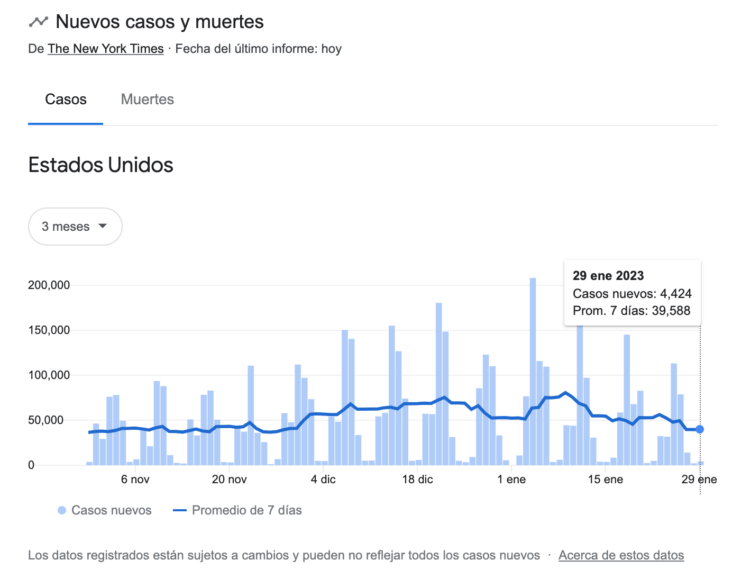This screenshot has height=578, width=732.
Task: Click the dark blue Promedio legend line marker
Action: coord(180,510)
